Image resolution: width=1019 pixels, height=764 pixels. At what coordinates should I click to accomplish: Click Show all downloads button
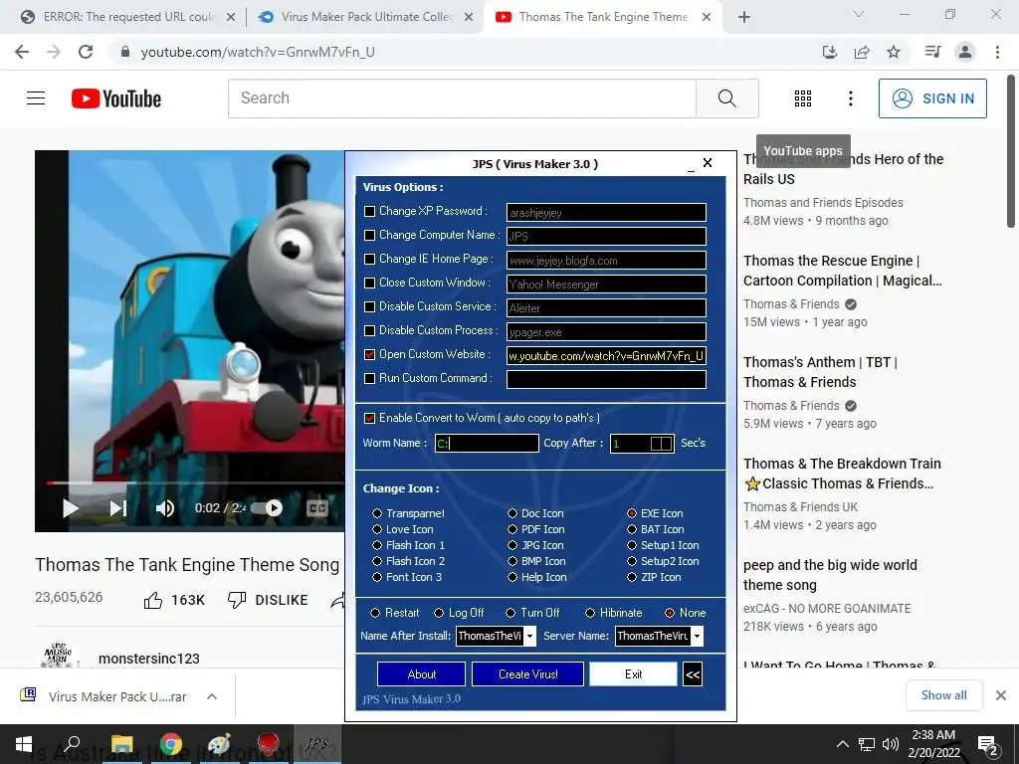(x=943, y=695)
